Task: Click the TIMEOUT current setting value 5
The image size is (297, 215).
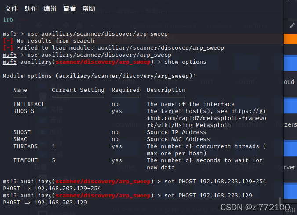Action: click(54, 160)
